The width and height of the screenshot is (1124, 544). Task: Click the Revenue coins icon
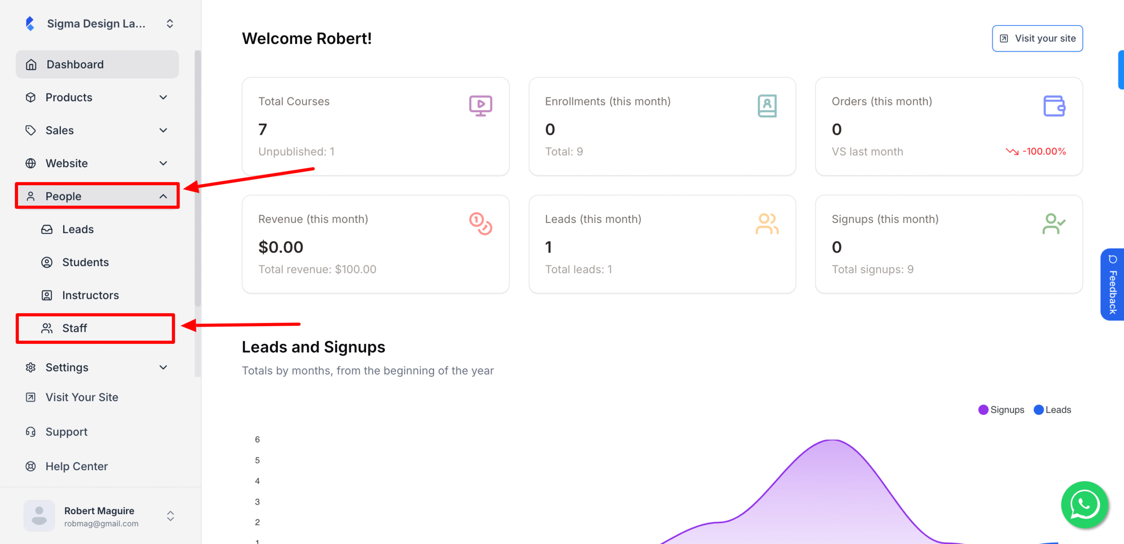pos(480,223)
